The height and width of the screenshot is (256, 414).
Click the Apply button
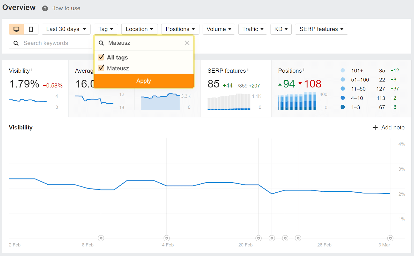(144, 81)
